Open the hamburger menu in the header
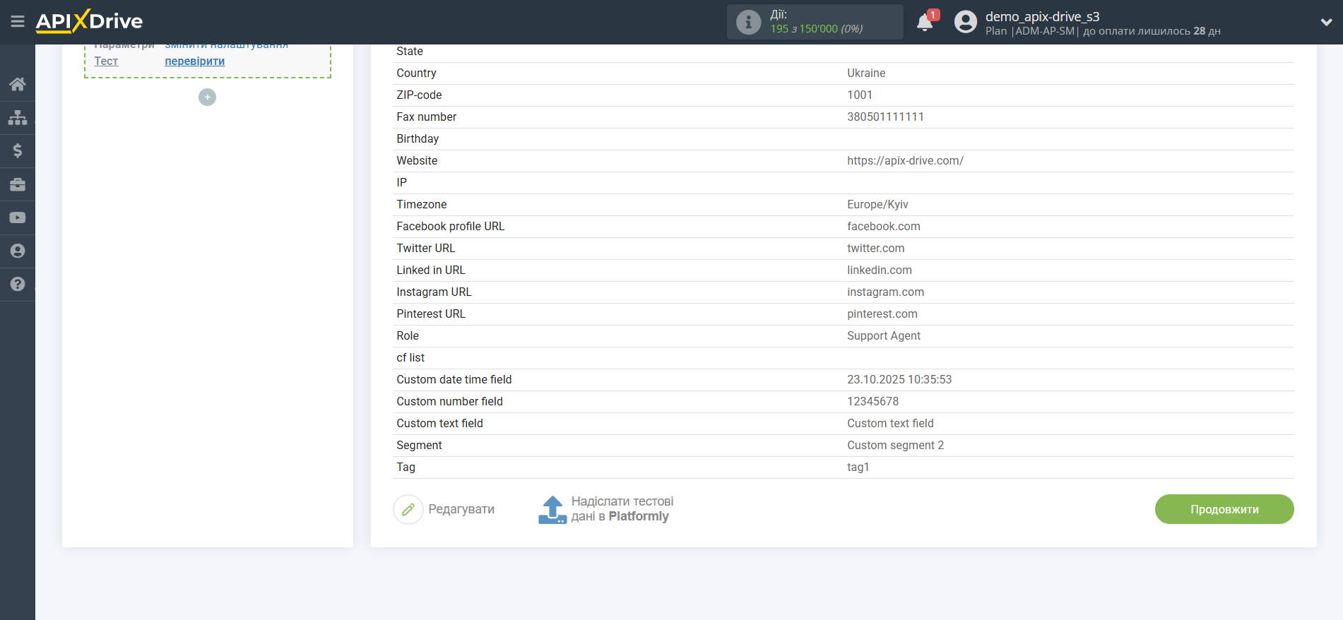Viewport: 1343px width, 620px height. (x=18, y=22)
